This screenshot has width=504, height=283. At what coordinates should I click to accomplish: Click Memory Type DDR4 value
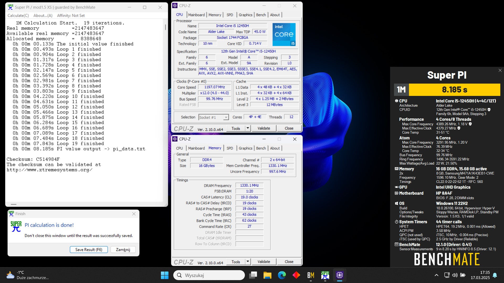tap(207, 160)
